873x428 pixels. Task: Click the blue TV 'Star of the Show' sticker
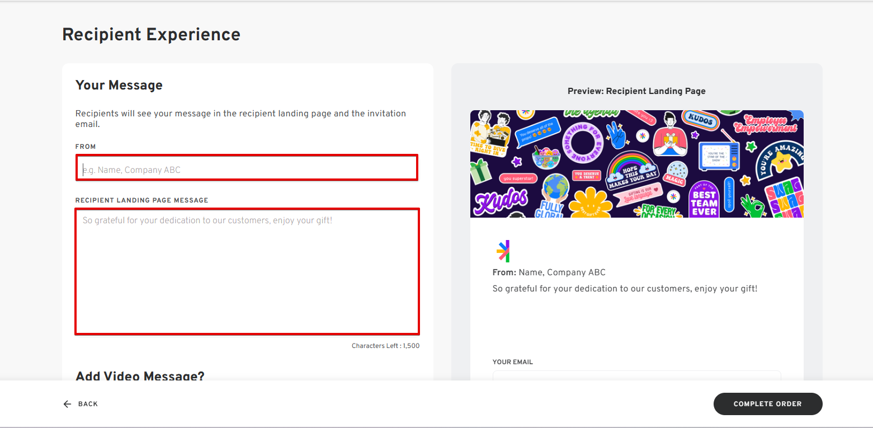pos(719,155)
